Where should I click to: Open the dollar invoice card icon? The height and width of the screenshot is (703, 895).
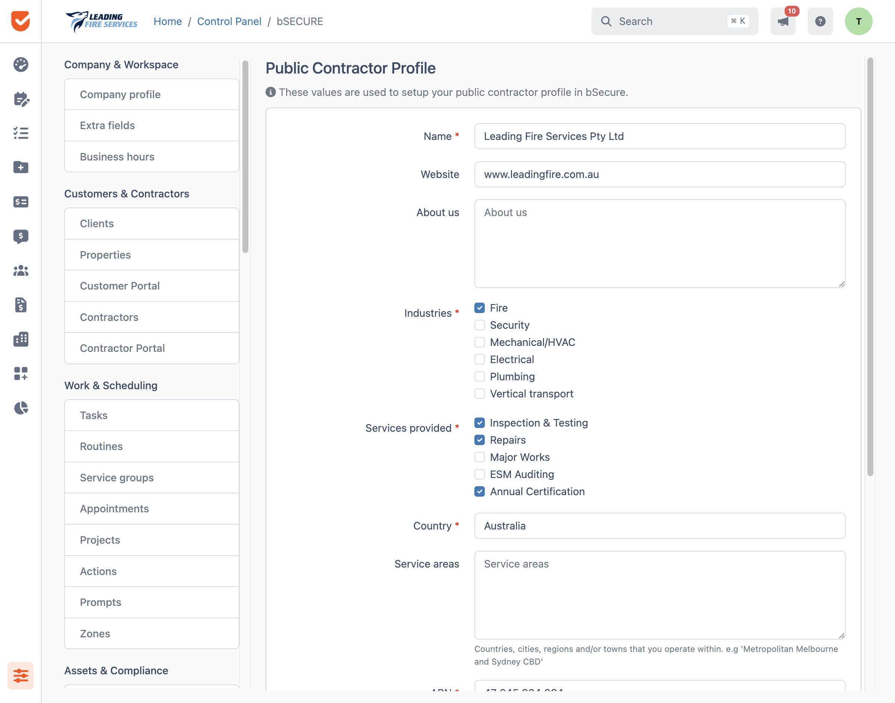(x=21, y=201)
